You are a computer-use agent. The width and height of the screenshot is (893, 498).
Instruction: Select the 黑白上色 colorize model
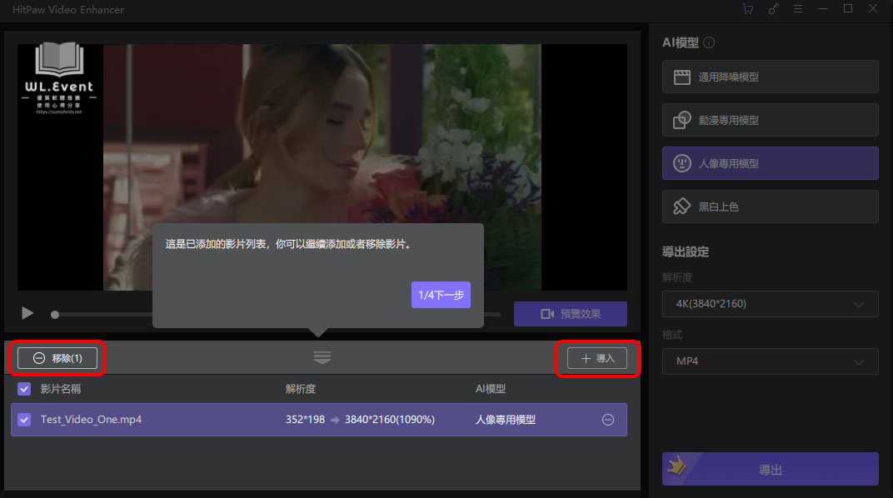(770, 207)
